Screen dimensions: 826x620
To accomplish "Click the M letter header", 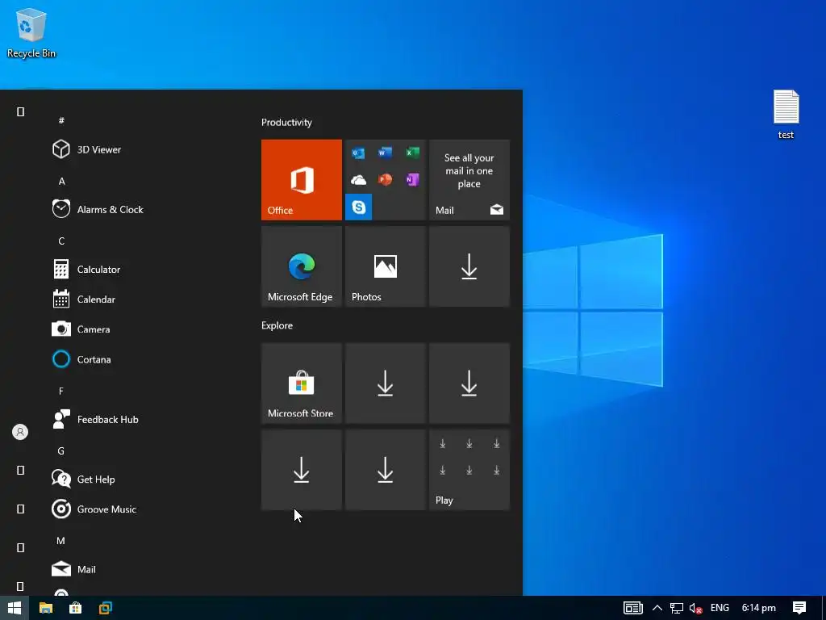I will pyautogui.click(x=61, y=541).
